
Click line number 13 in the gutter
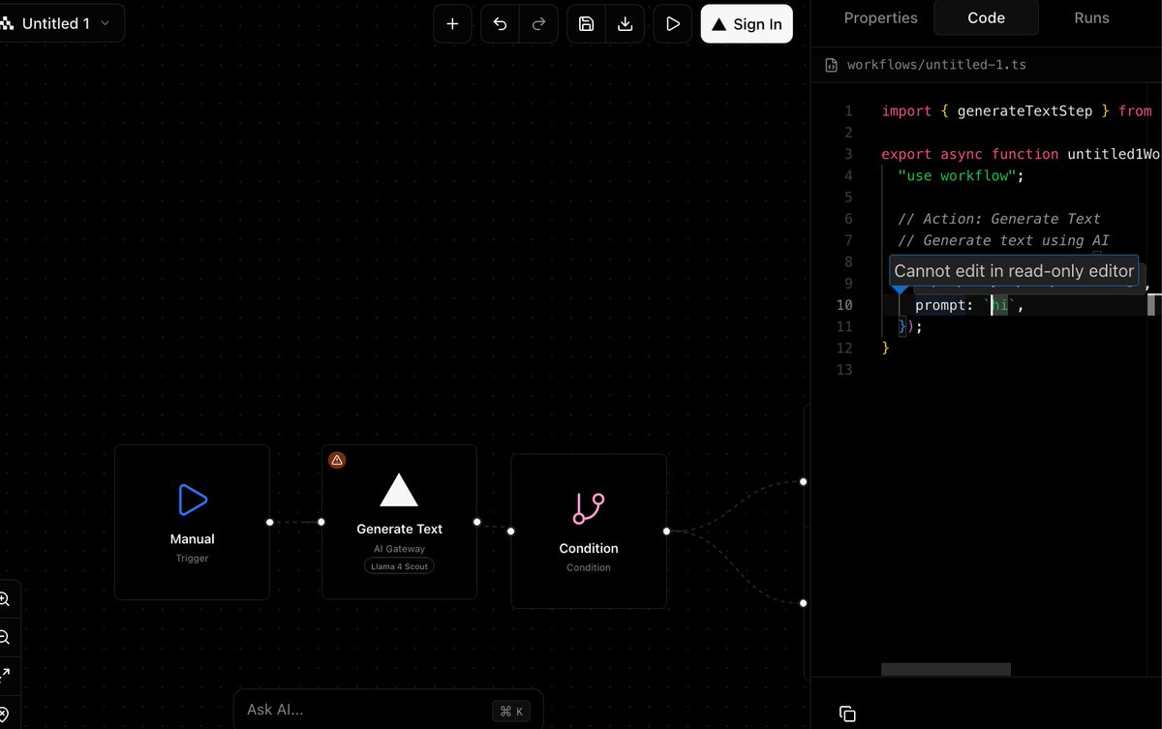(x=844, y=370)
